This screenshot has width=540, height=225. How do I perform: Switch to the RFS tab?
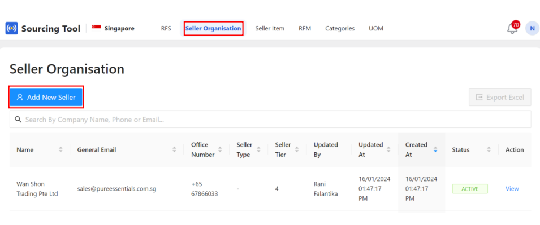click(x=166, y=29)
